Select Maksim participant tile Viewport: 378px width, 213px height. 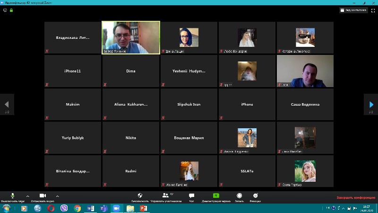click(x=73, y=104)
